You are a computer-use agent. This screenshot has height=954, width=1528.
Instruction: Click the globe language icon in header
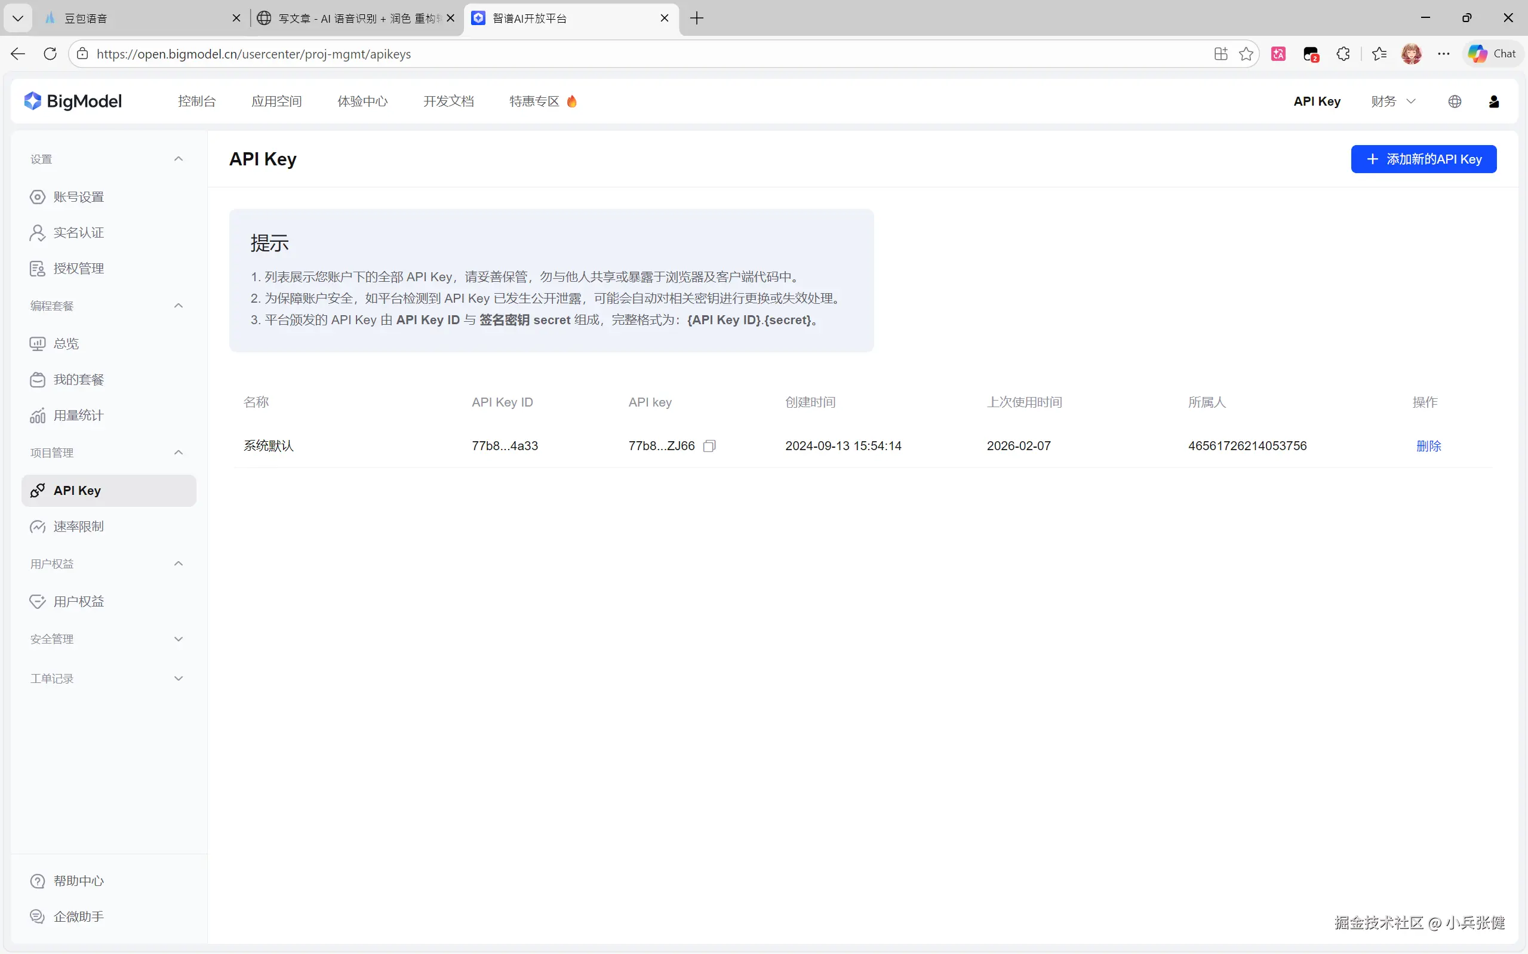[x=1454, y=101]
